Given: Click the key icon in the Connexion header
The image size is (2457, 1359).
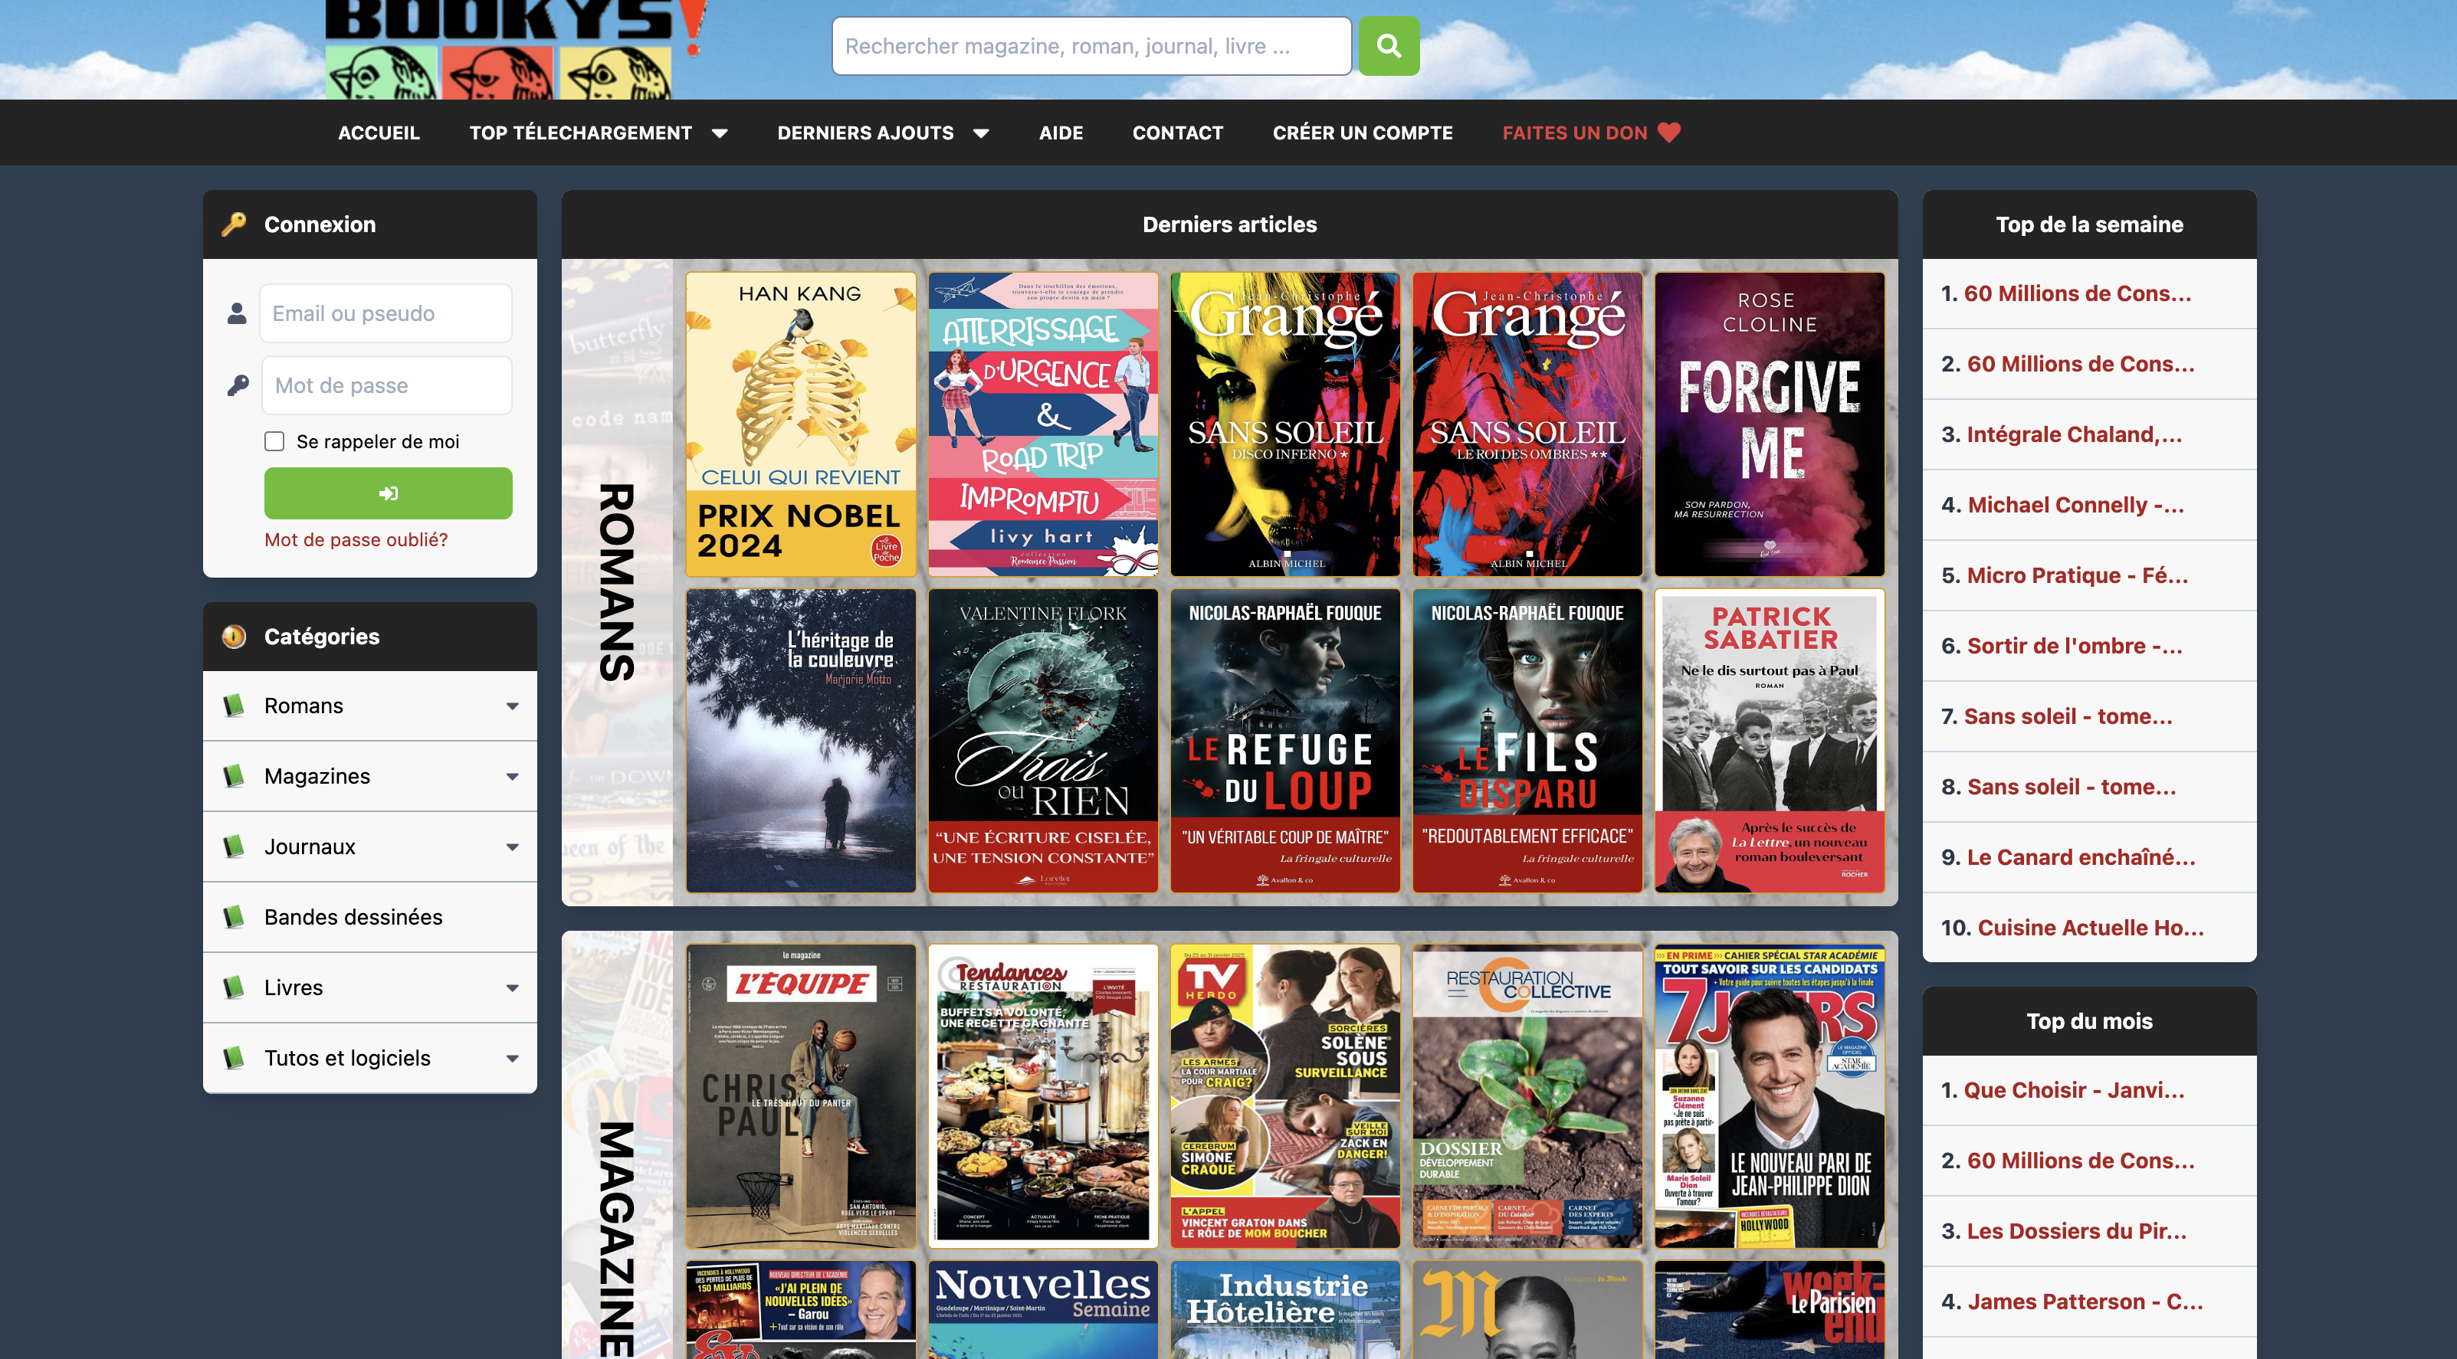Looking at the screenshot, I should coord(234,224).
